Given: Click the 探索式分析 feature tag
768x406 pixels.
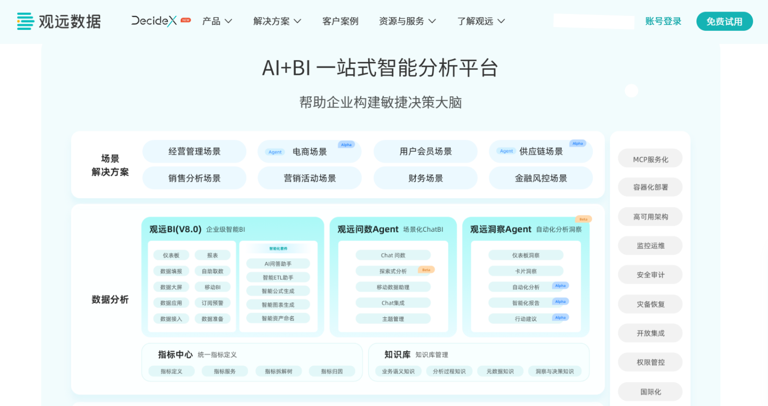Looking at the screenshot, I should [x=393, y=271].
